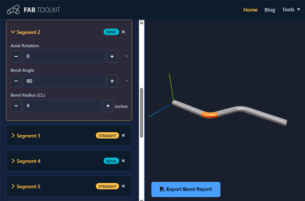Expand Segment 5 with its chevron
The width and height of the screenshot is (305, 201).
13,186
